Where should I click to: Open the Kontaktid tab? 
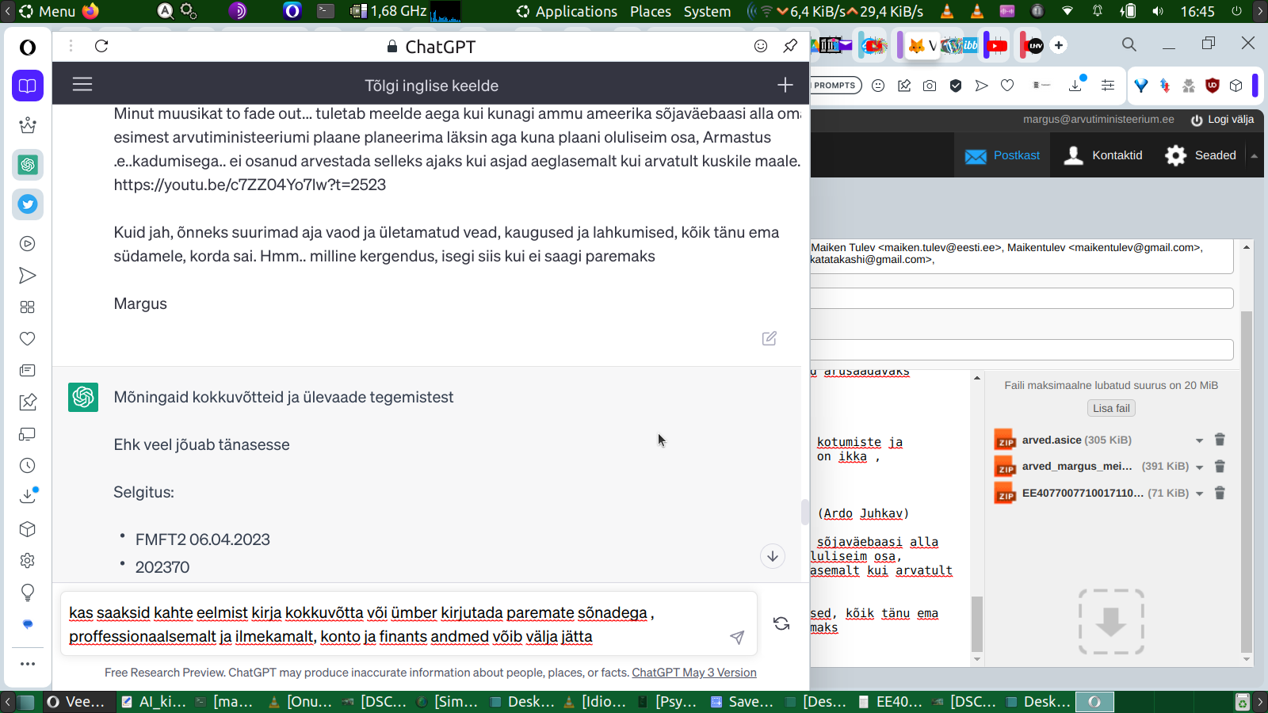pyautogui.click(x=1102, y=155)
